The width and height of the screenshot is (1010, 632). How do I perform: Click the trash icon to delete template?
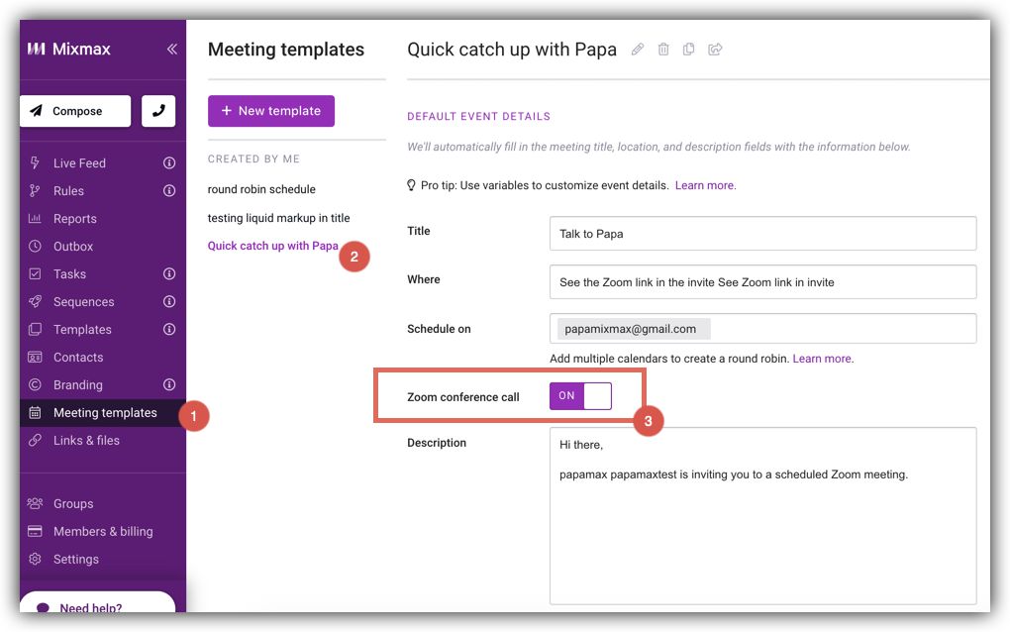(663, 49)
